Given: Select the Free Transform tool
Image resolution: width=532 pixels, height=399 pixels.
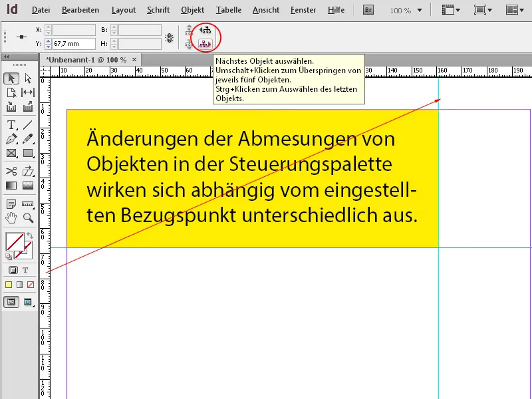Looking at the screenshot, I should click(28, 171).
